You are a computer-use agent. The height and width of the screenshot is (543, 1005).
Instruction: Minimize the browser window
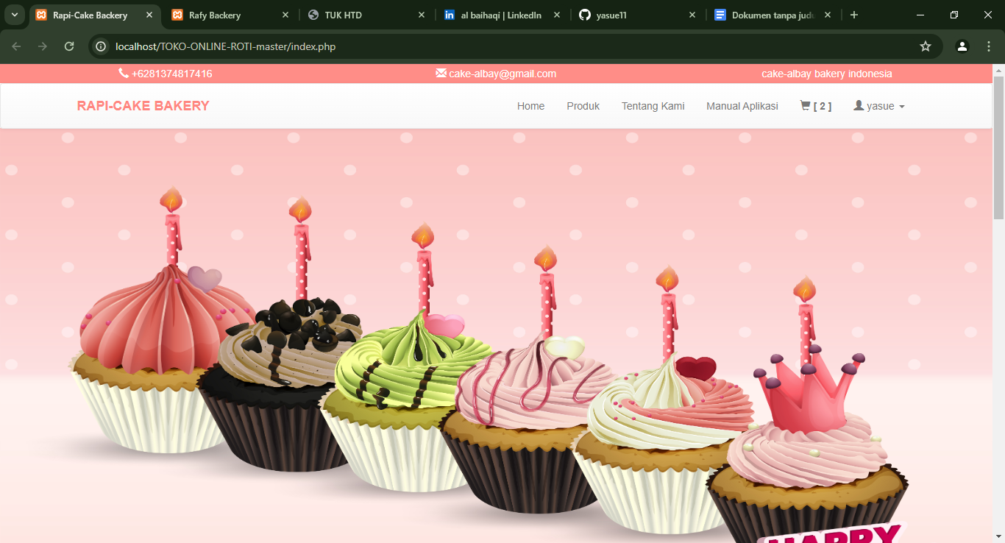(920, 15)
